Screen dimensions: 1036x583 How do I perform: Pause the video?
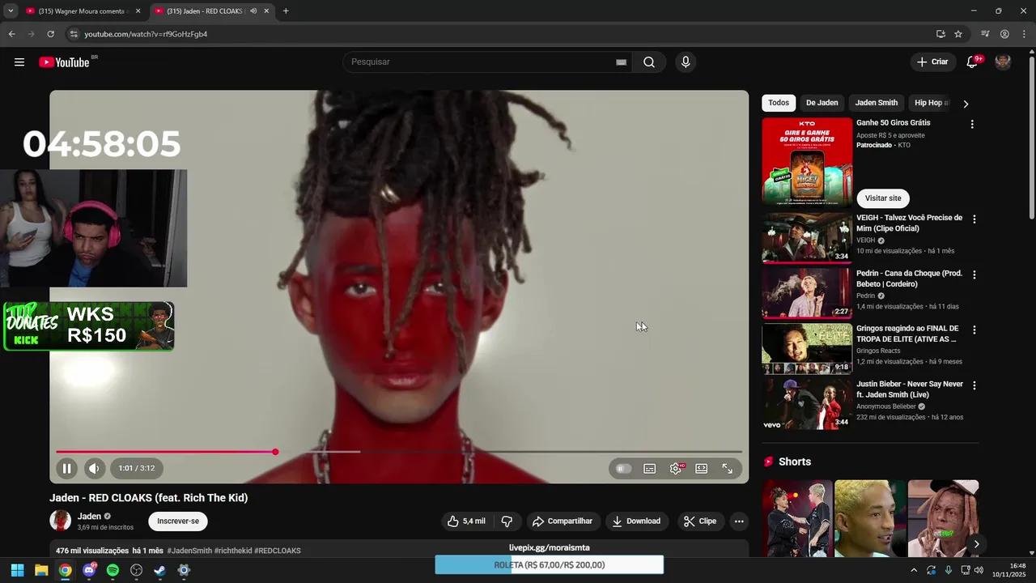tap(67, 468)
